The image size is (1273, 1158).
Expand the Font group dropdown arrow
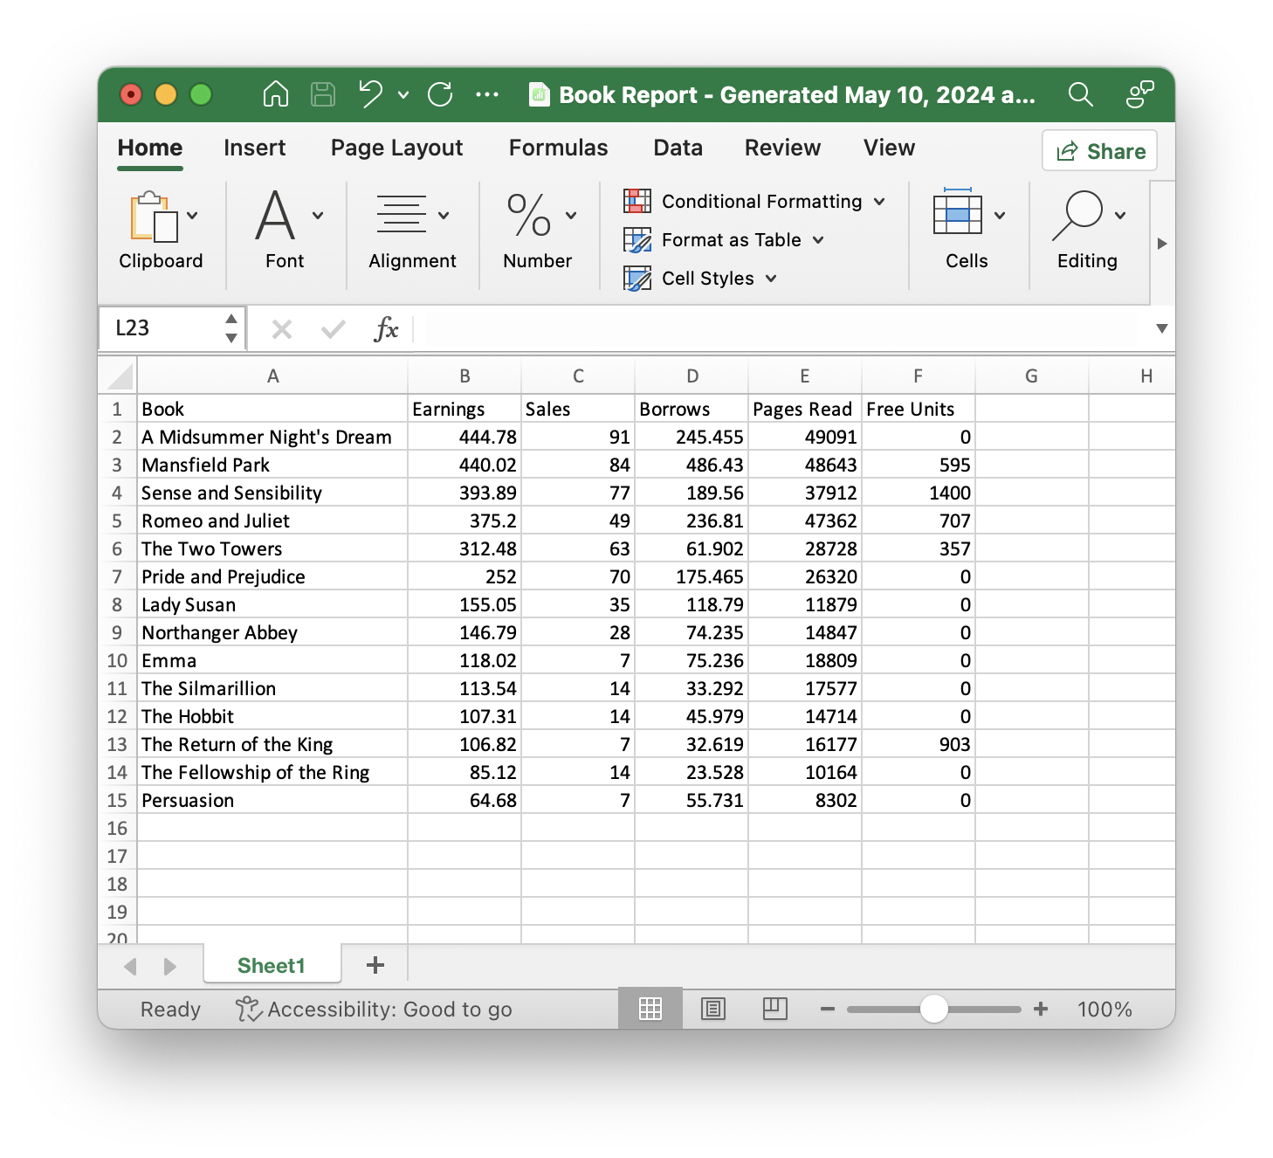(318, 216)
